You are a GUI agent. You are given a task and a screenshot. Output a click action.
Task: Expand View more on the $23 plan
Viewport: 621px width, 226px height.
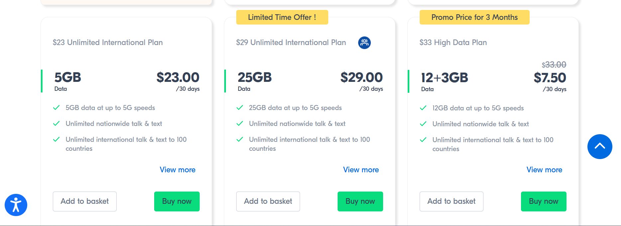[x=177, y=170]
